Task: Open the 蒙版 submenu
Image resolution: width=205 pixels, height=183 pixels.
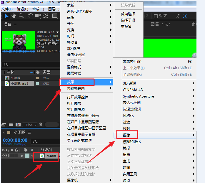Action: pos(87,5)
